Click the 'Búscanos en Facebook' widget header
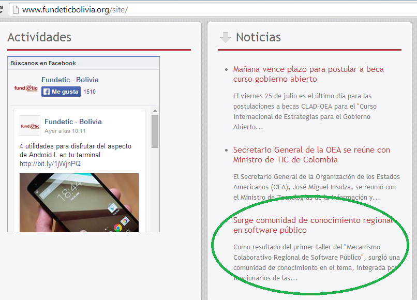Screen dimensions: 417x300 point(43,63)
